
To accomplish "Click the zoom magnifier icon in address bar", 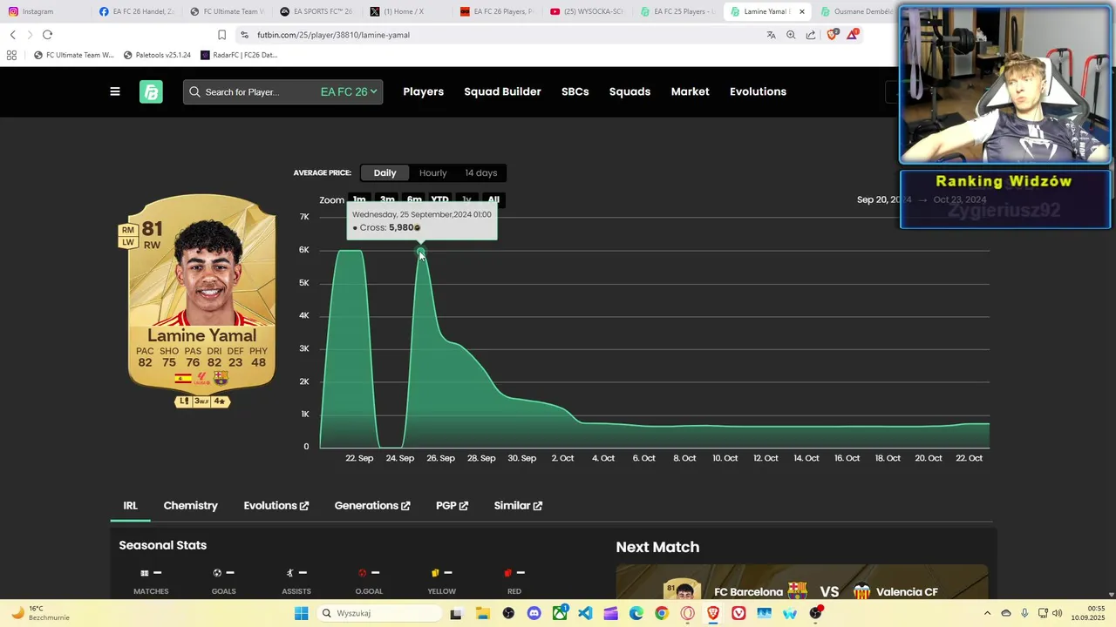I will click(791, 35).
